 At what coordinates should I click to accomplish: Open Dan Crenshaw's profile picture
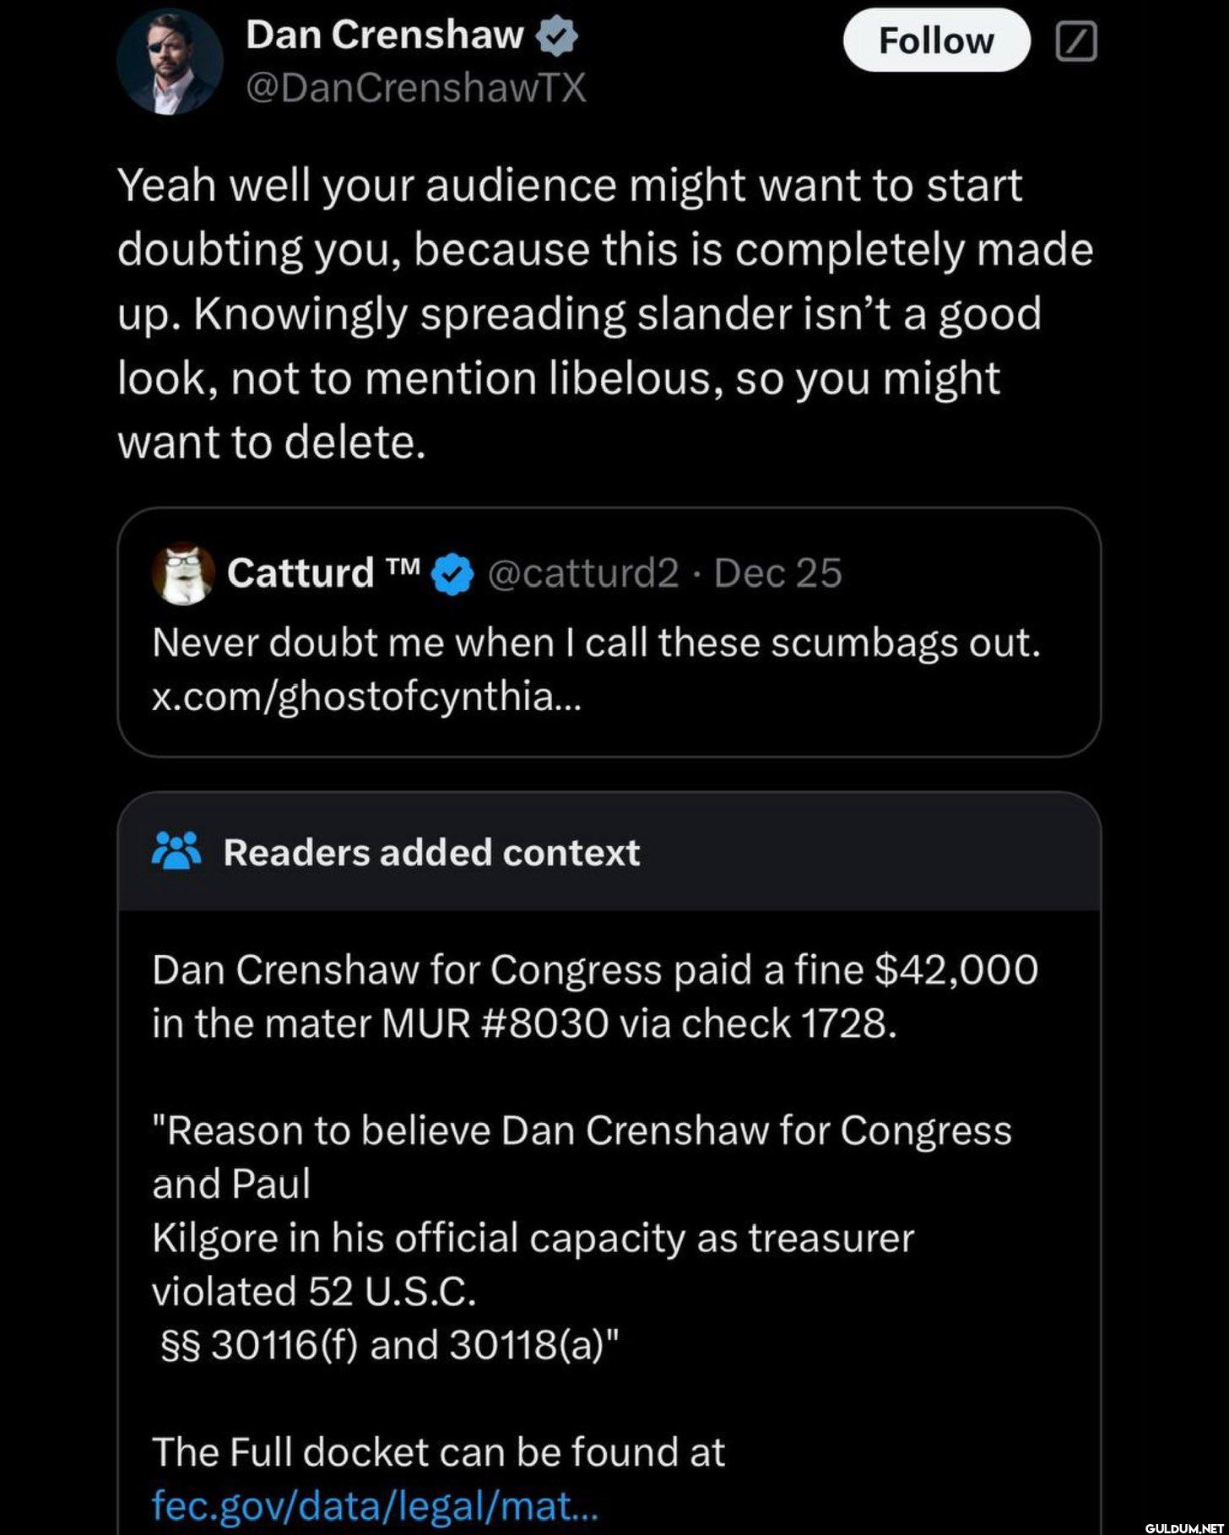point(170,62)
